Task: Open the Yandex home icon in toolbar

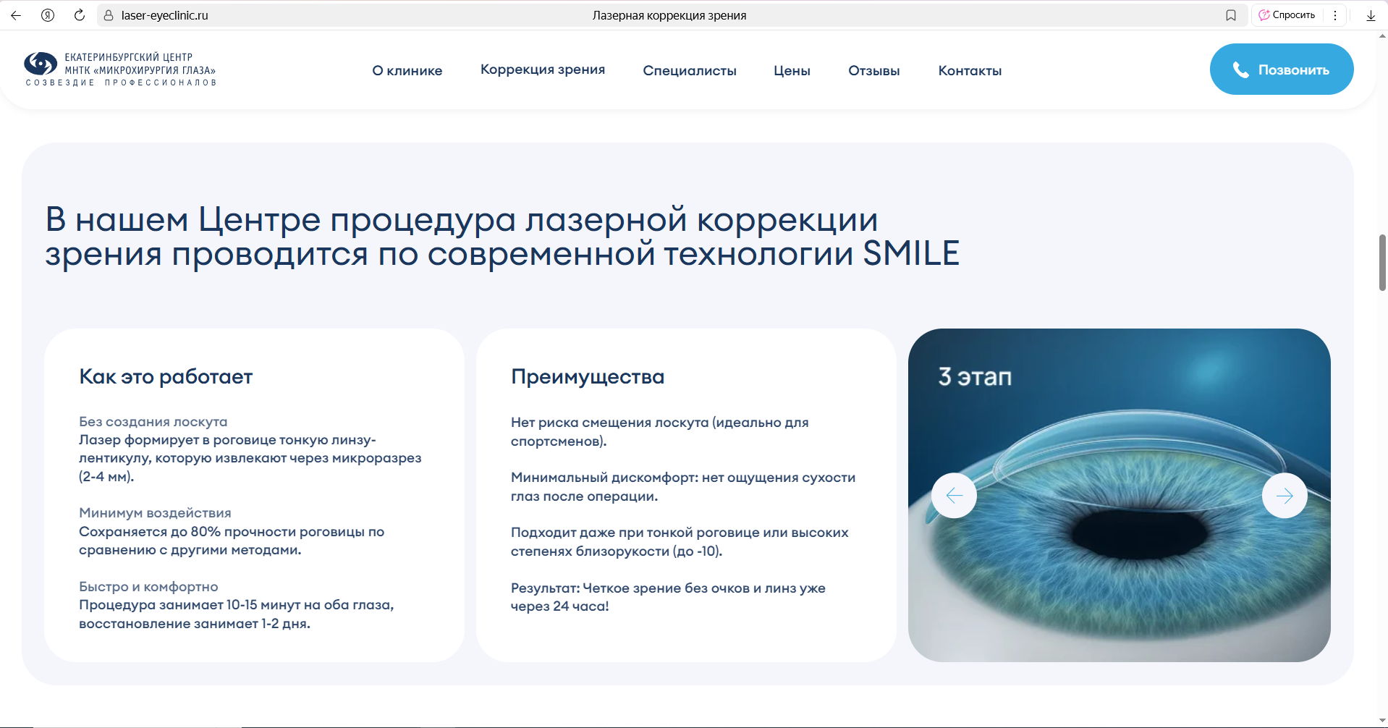Action: [48, 15]
